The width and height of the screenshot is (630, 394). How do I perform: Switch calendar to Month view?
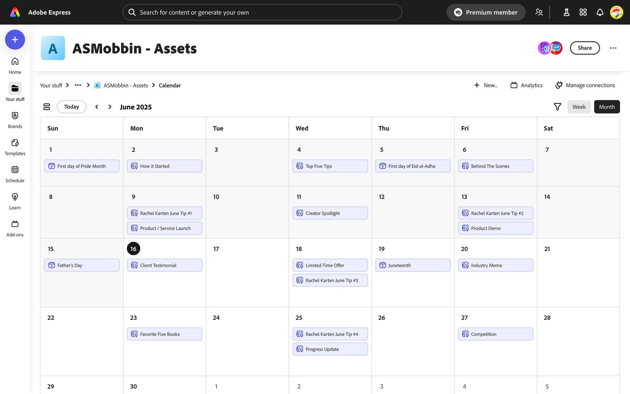point(607,107)
